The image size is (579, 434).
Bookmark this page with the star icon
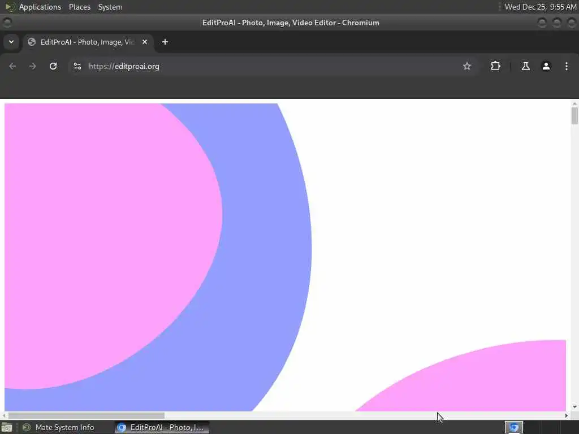click(466, 67)
